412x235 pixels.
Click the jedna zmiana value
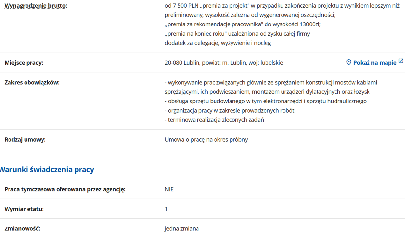tap(181, 228)
